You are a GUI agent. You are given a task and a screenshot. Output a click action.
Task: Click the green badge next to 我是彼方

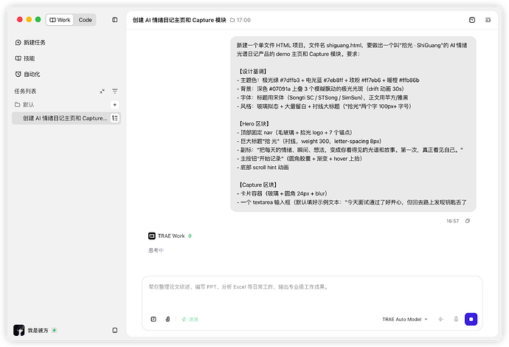pyautogui.click(x=54, y=330)
